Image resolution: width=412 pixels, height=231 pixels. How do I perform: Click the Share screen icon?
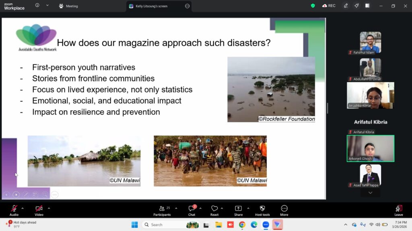(x=238, y=210)
